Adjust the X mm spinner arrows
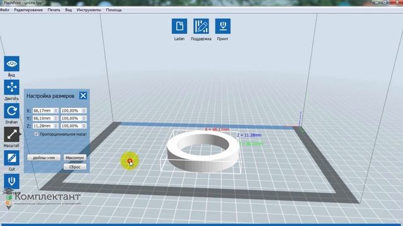The height and width of the screenshot is (226, 403). click(56, 110)
